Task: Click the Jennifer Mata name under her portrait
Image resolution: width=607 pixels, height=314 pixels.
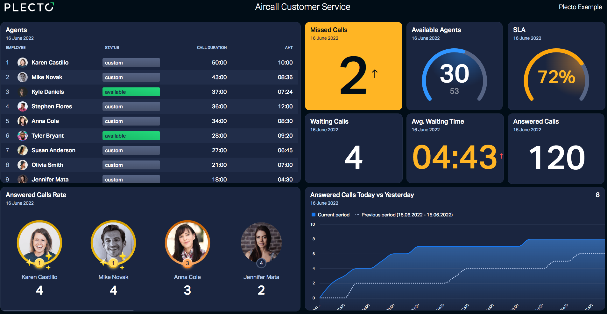Action: (x=261, y=277)
